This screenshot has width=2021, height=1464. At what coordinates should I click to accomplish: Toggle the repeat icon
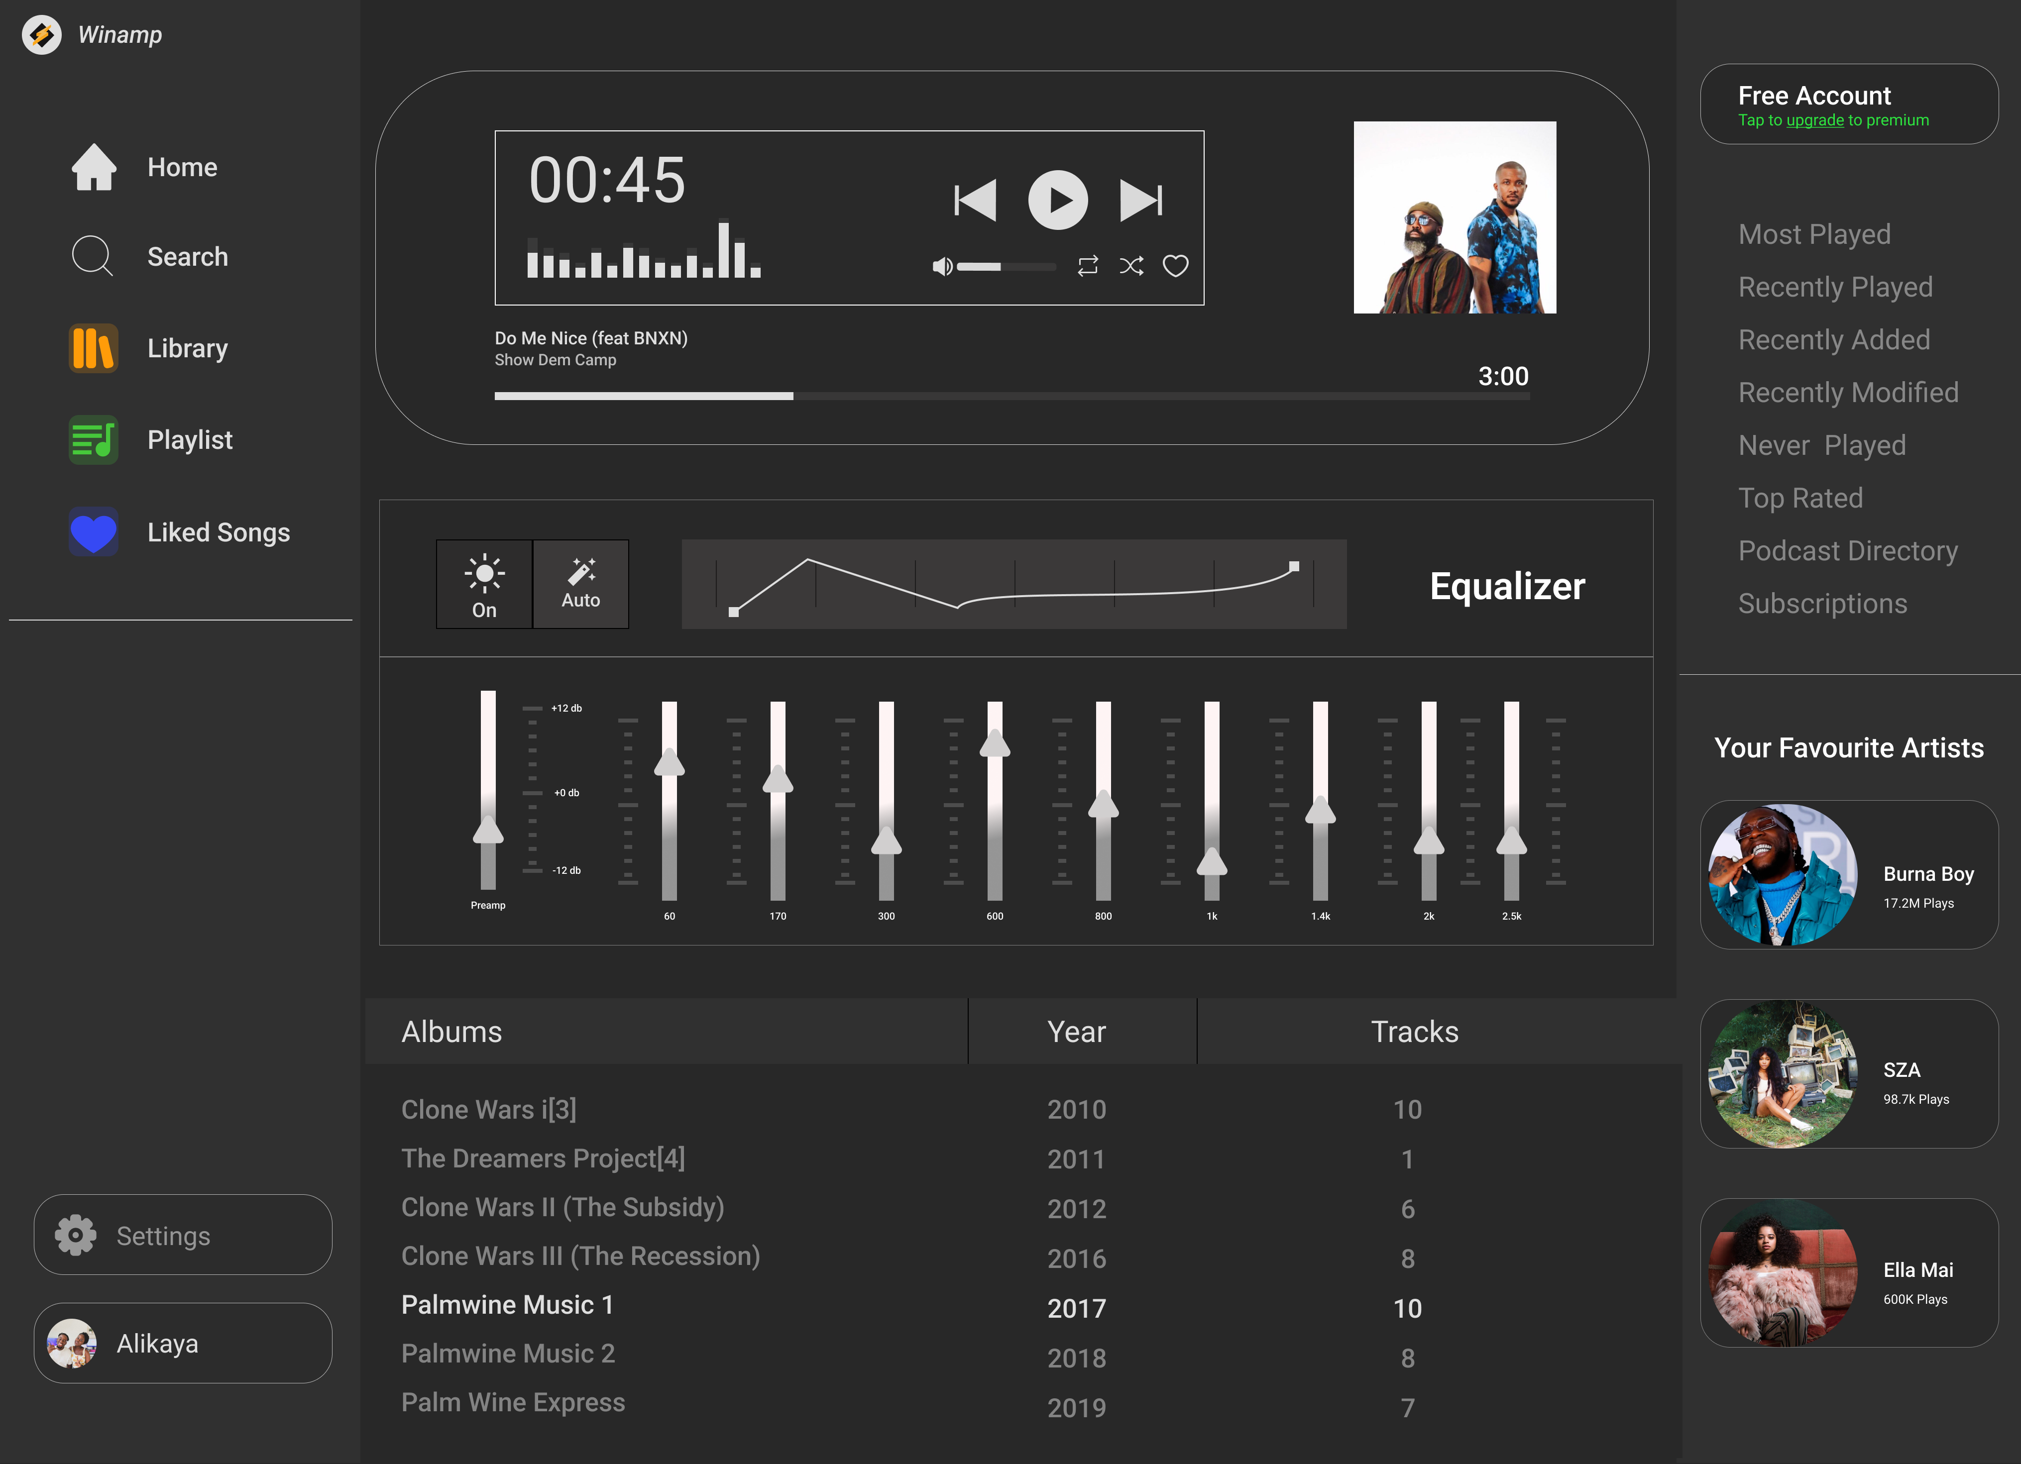(x=1087, y=266)
